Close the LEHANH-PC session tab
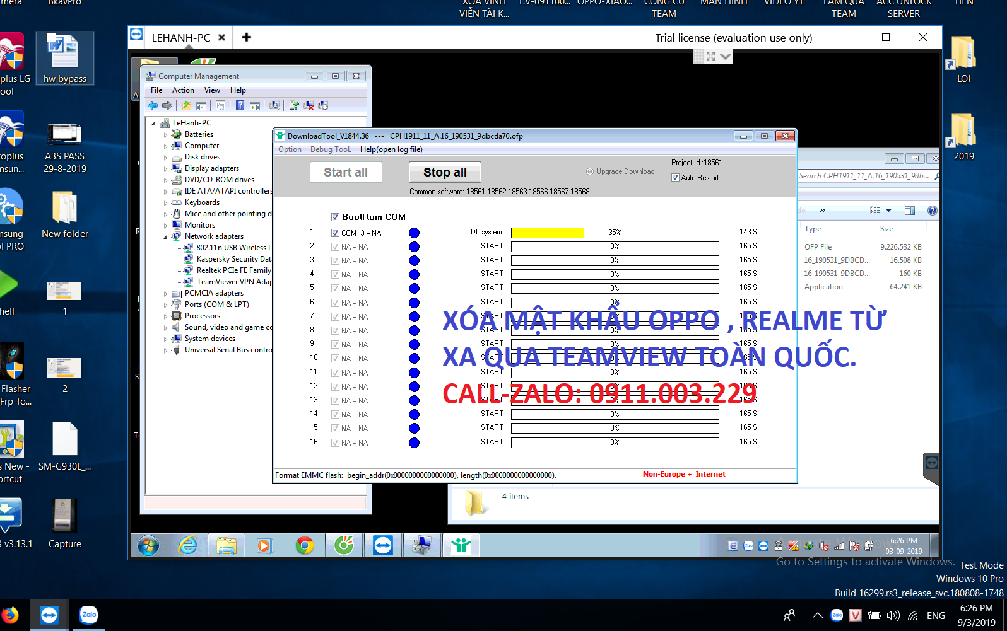1007x631 pixels. point(221,38)
